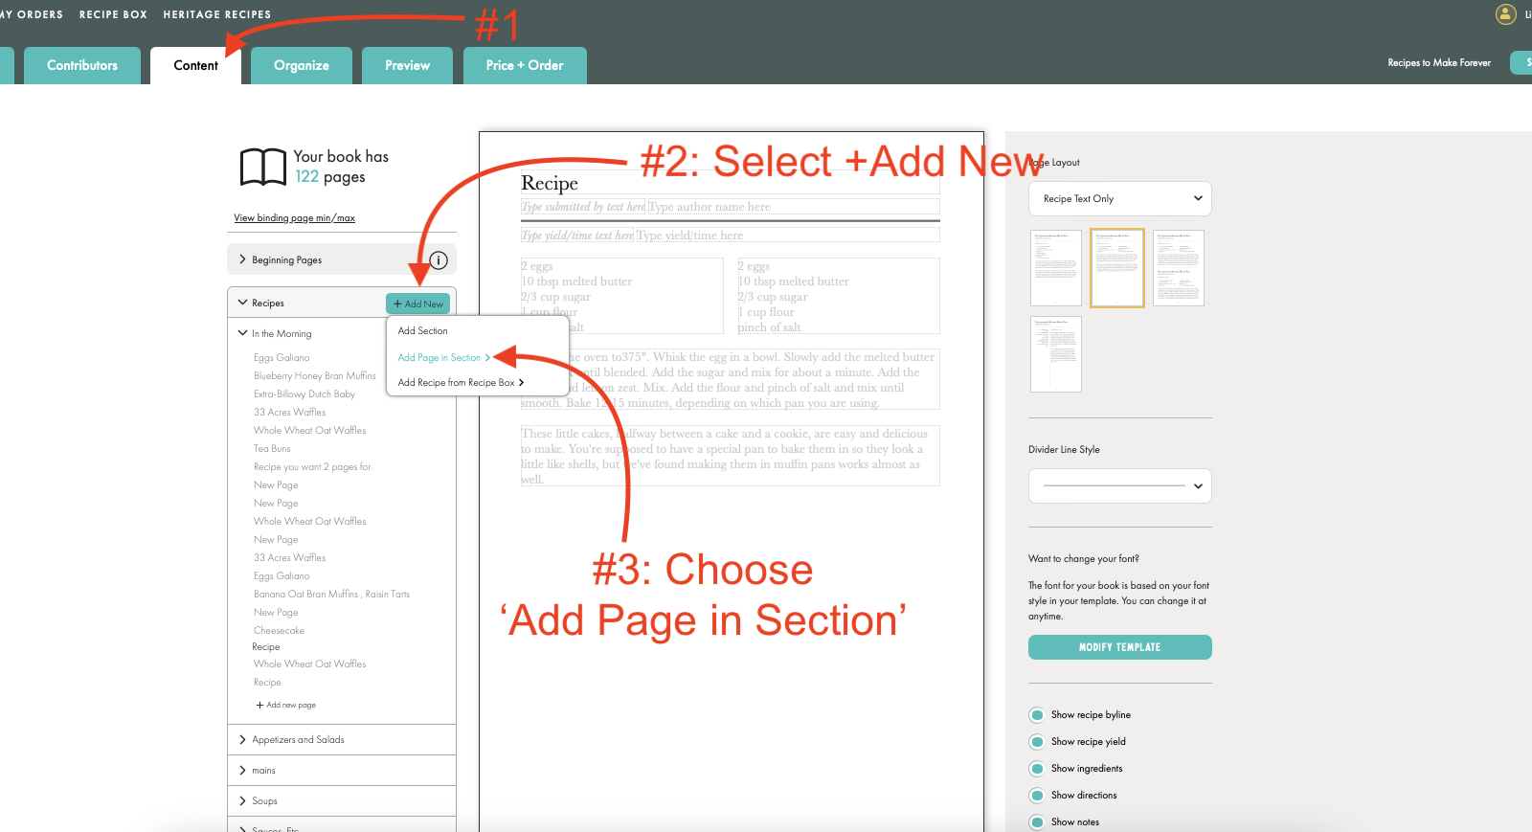This screenshot has width=1532, height=832.
Task: Open the Divider Line Style dropdown
Action: coord(1119,486)
